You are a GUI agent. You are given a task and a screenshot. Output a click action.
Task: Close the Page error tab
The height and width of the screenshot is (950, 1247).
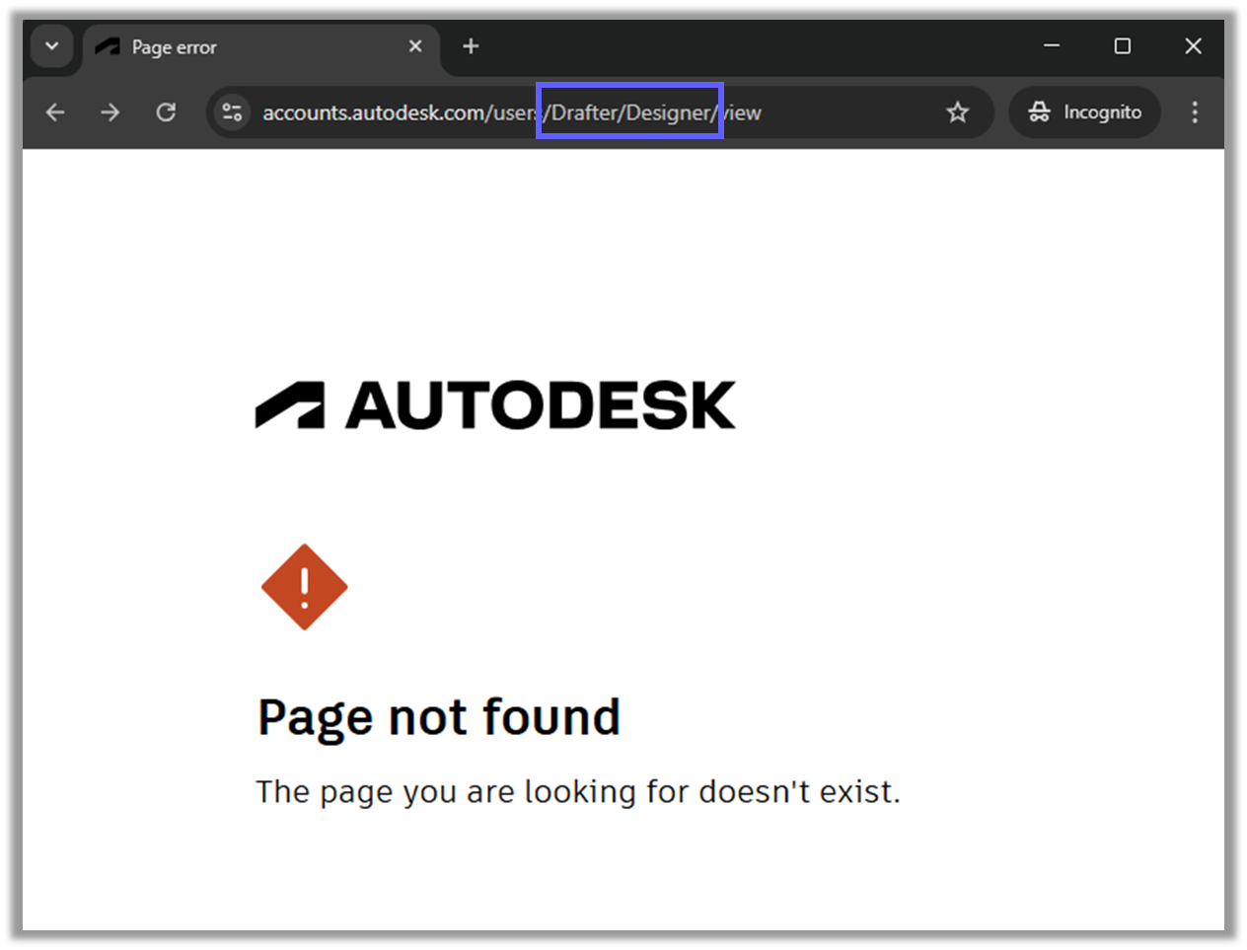[415, 45]
